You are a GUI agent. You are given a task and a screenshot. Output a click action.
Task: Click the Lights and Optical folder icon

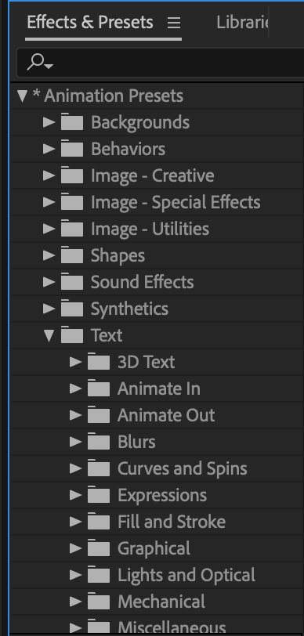99,575
